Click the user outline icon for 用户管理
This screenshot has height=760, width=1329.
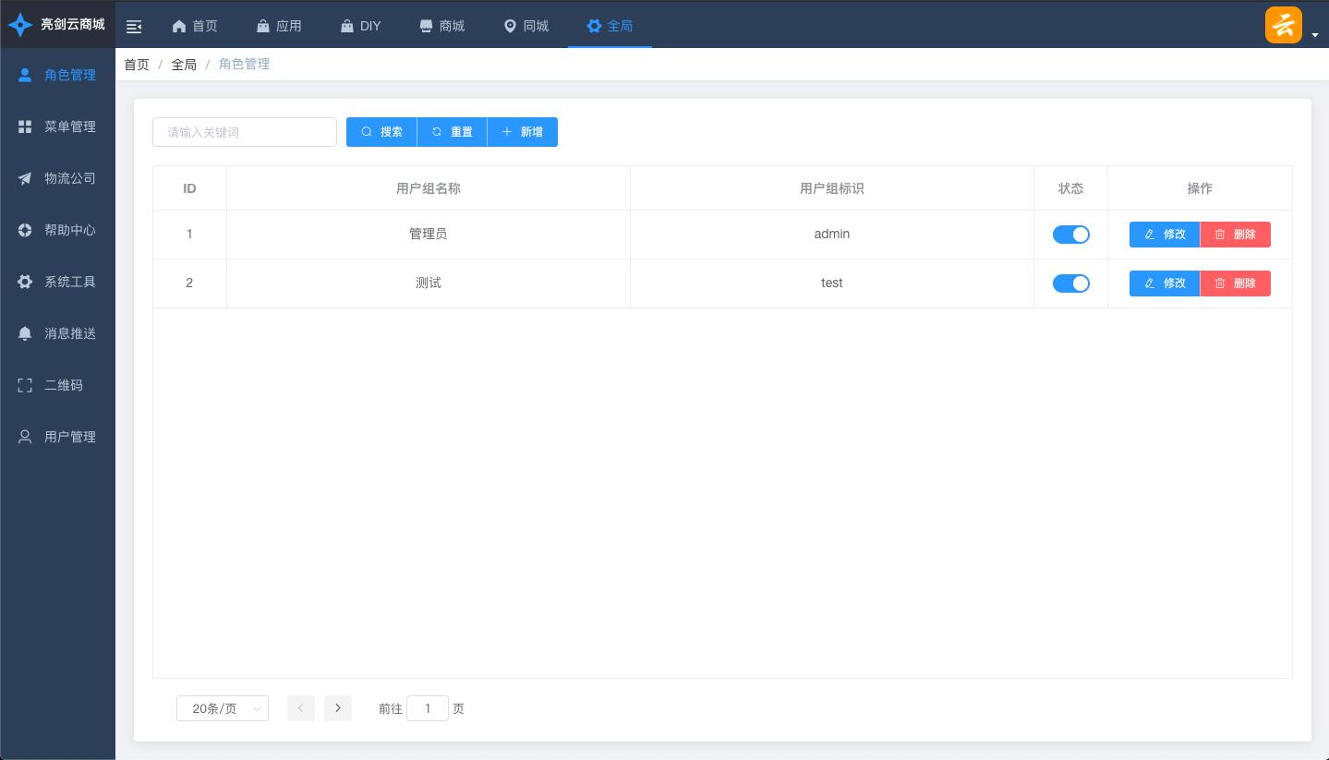(25, 437)
